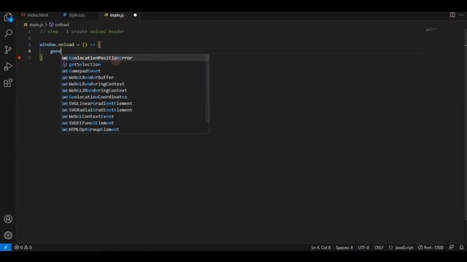Screen dimensions: 467x262
Task: Open the Accounts menu
Action: pyautogui.click(x=8, y=219)
